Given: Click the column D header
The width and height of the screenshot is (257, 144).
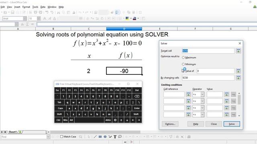Looking at the screenshot, I should pyautogui.click(x=124, y=29).
